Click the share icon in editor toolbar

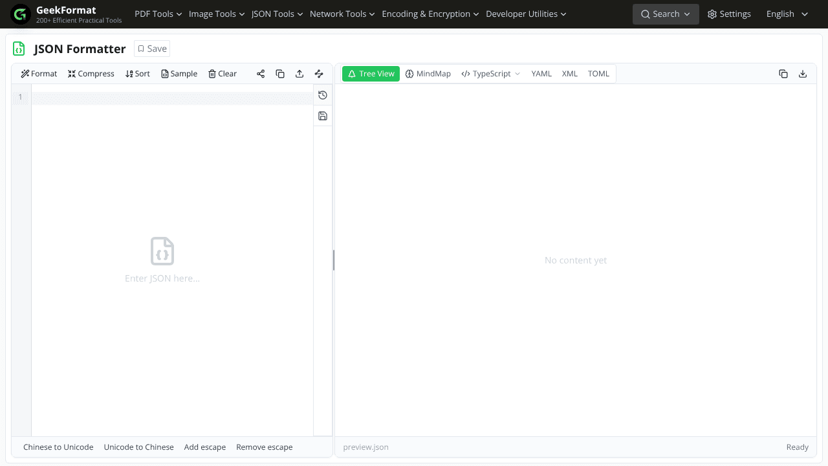[261, 74]
